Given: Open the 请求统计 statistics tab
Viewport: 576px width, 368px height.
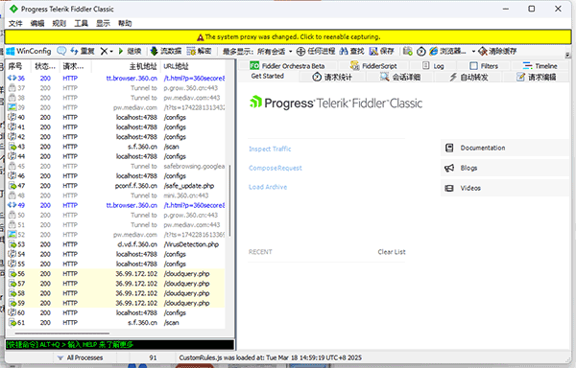Looking at the screenshot, I should (x=332, y=77).
